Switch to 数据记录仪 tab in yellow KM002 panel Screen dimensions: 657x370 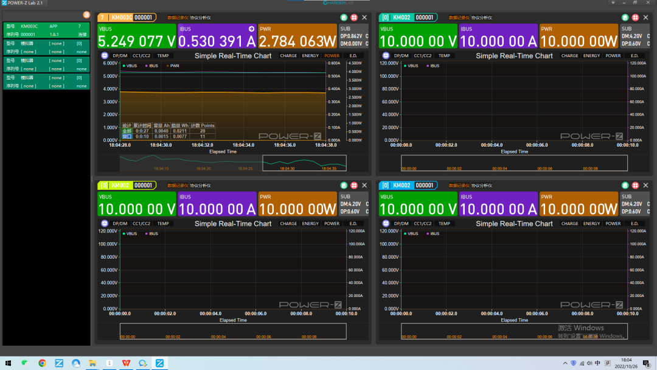178,186
